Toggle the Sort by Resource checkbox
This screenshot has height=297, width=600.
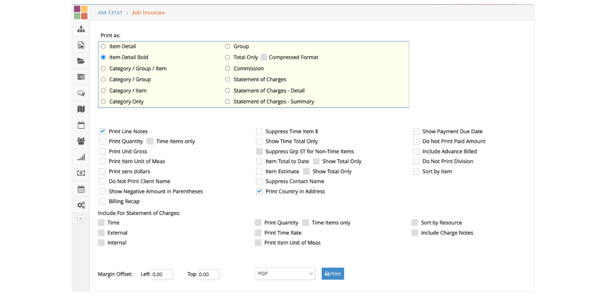point(414,223)
